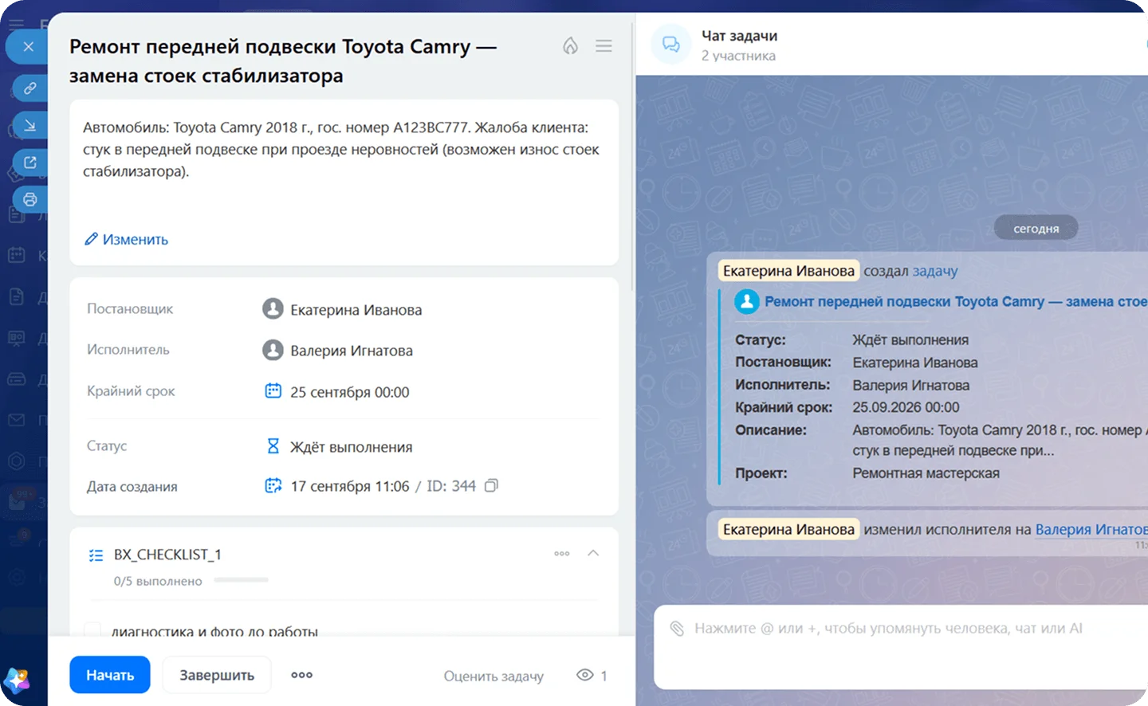This screenshot has width=1148, height=706.
Task: Click the status value "Ждёт выполнения" in task details
Action: coord(351,447)
